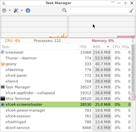Clear the search with the broom icon
This screenshot has height=132, width=136.
pos(131,10)
